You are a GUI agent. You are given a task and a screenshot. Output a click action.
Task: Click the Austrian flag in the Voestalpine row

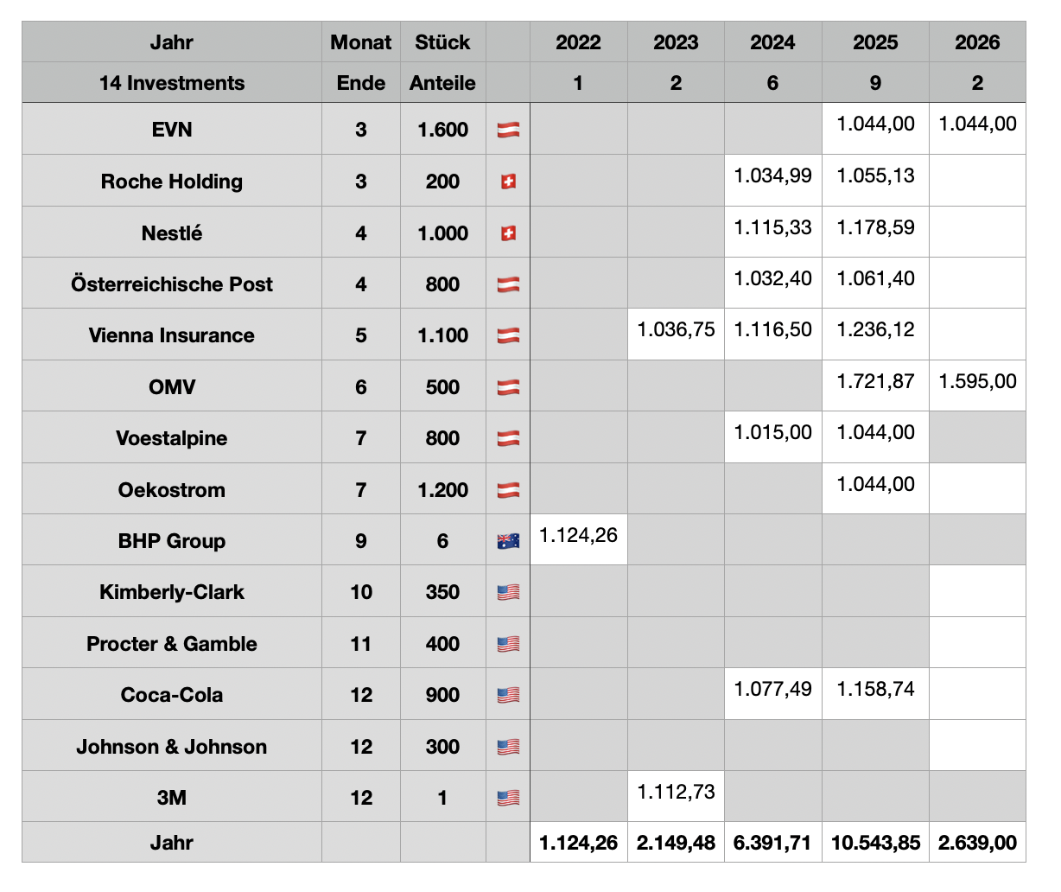coord(508,438)
